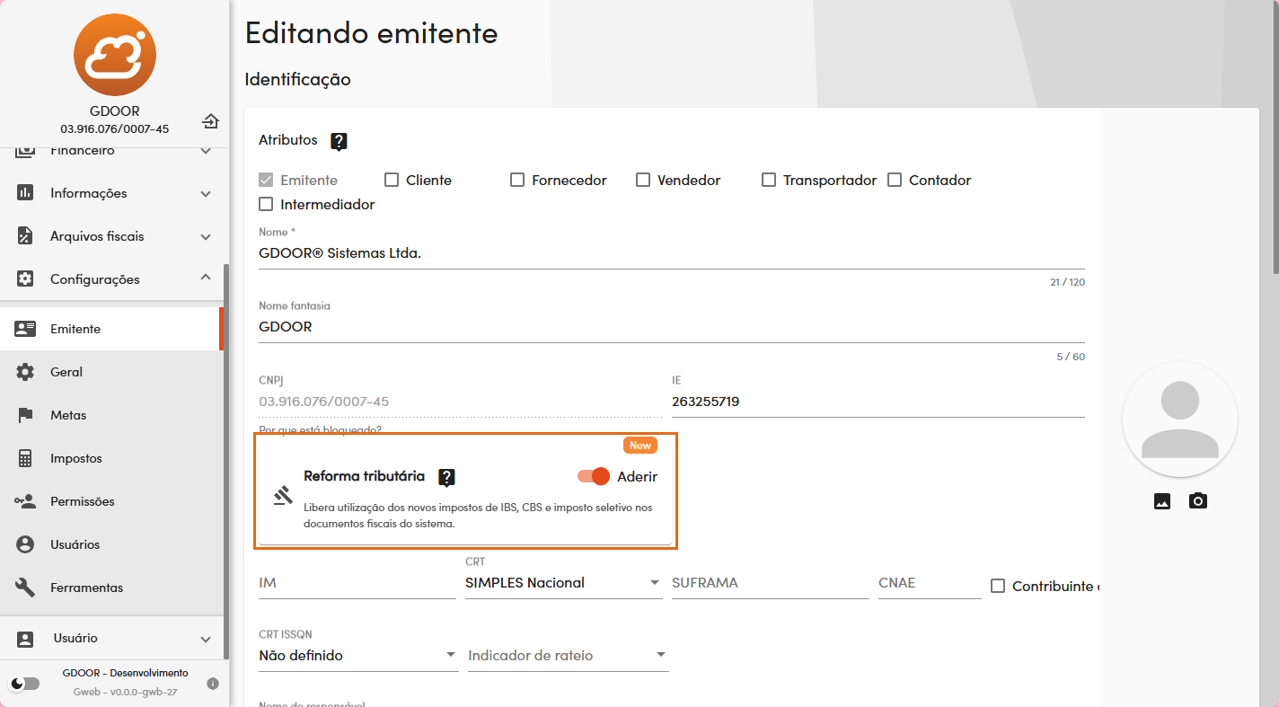This screenshot has width=1279, height=707.
Task: Open the Indicador de rateio dropdown
Action: tap(569, 656)
